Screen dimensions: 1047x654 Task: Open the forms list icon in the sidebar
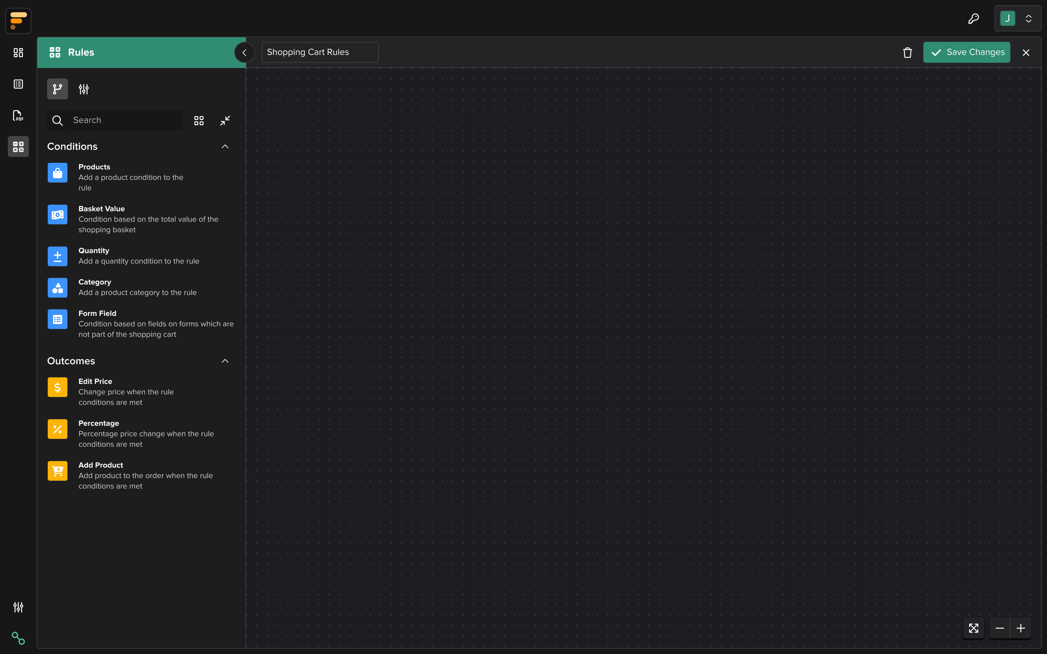[x=18, y=84]
